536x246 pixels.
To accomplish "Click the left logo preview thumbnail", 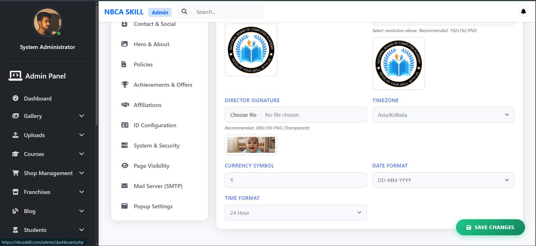I will [251, 50].
